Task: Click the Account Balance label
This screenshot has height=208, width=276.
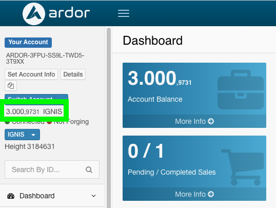Action: point(155,99)
